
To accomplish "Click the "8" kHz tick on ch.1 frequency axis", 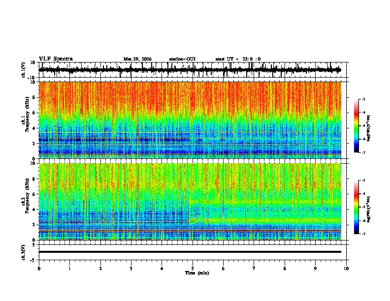I will coord(34,97).
